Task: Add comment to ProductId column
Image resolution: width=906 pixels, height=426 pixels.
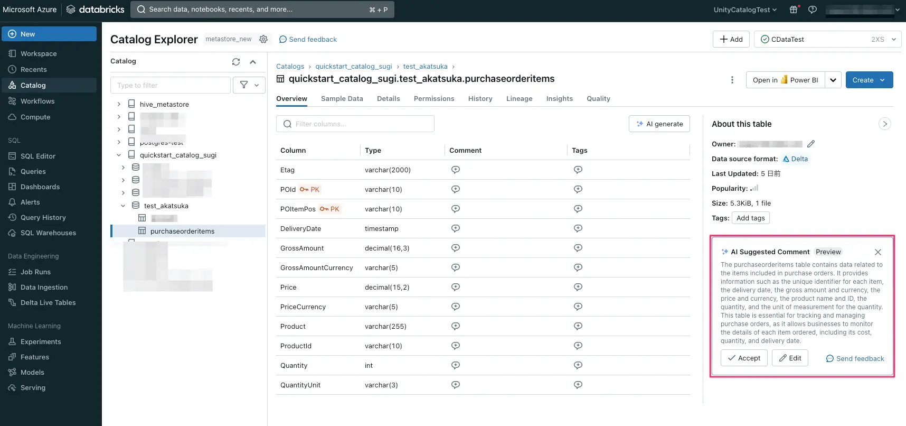Action: coord(456,346)
